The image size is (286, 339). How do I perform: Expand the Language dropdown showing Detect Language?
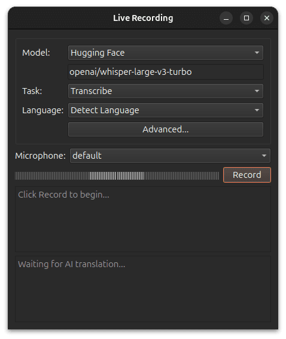click(x=166, y=110)
